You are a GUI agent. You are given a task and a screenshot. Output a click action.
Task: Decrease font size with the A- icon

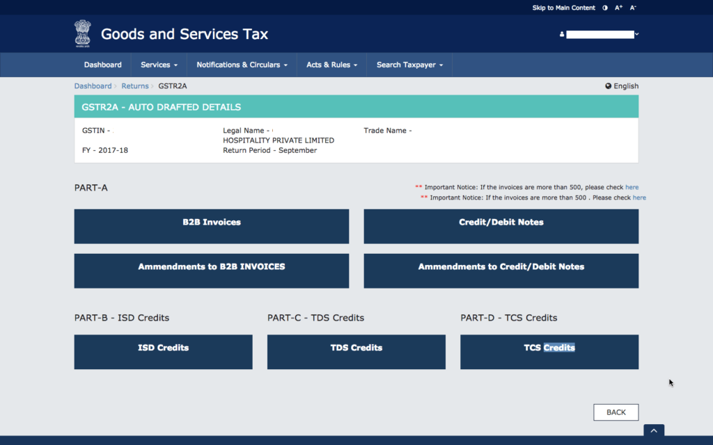pyautogui.click(x=632, y=7)
